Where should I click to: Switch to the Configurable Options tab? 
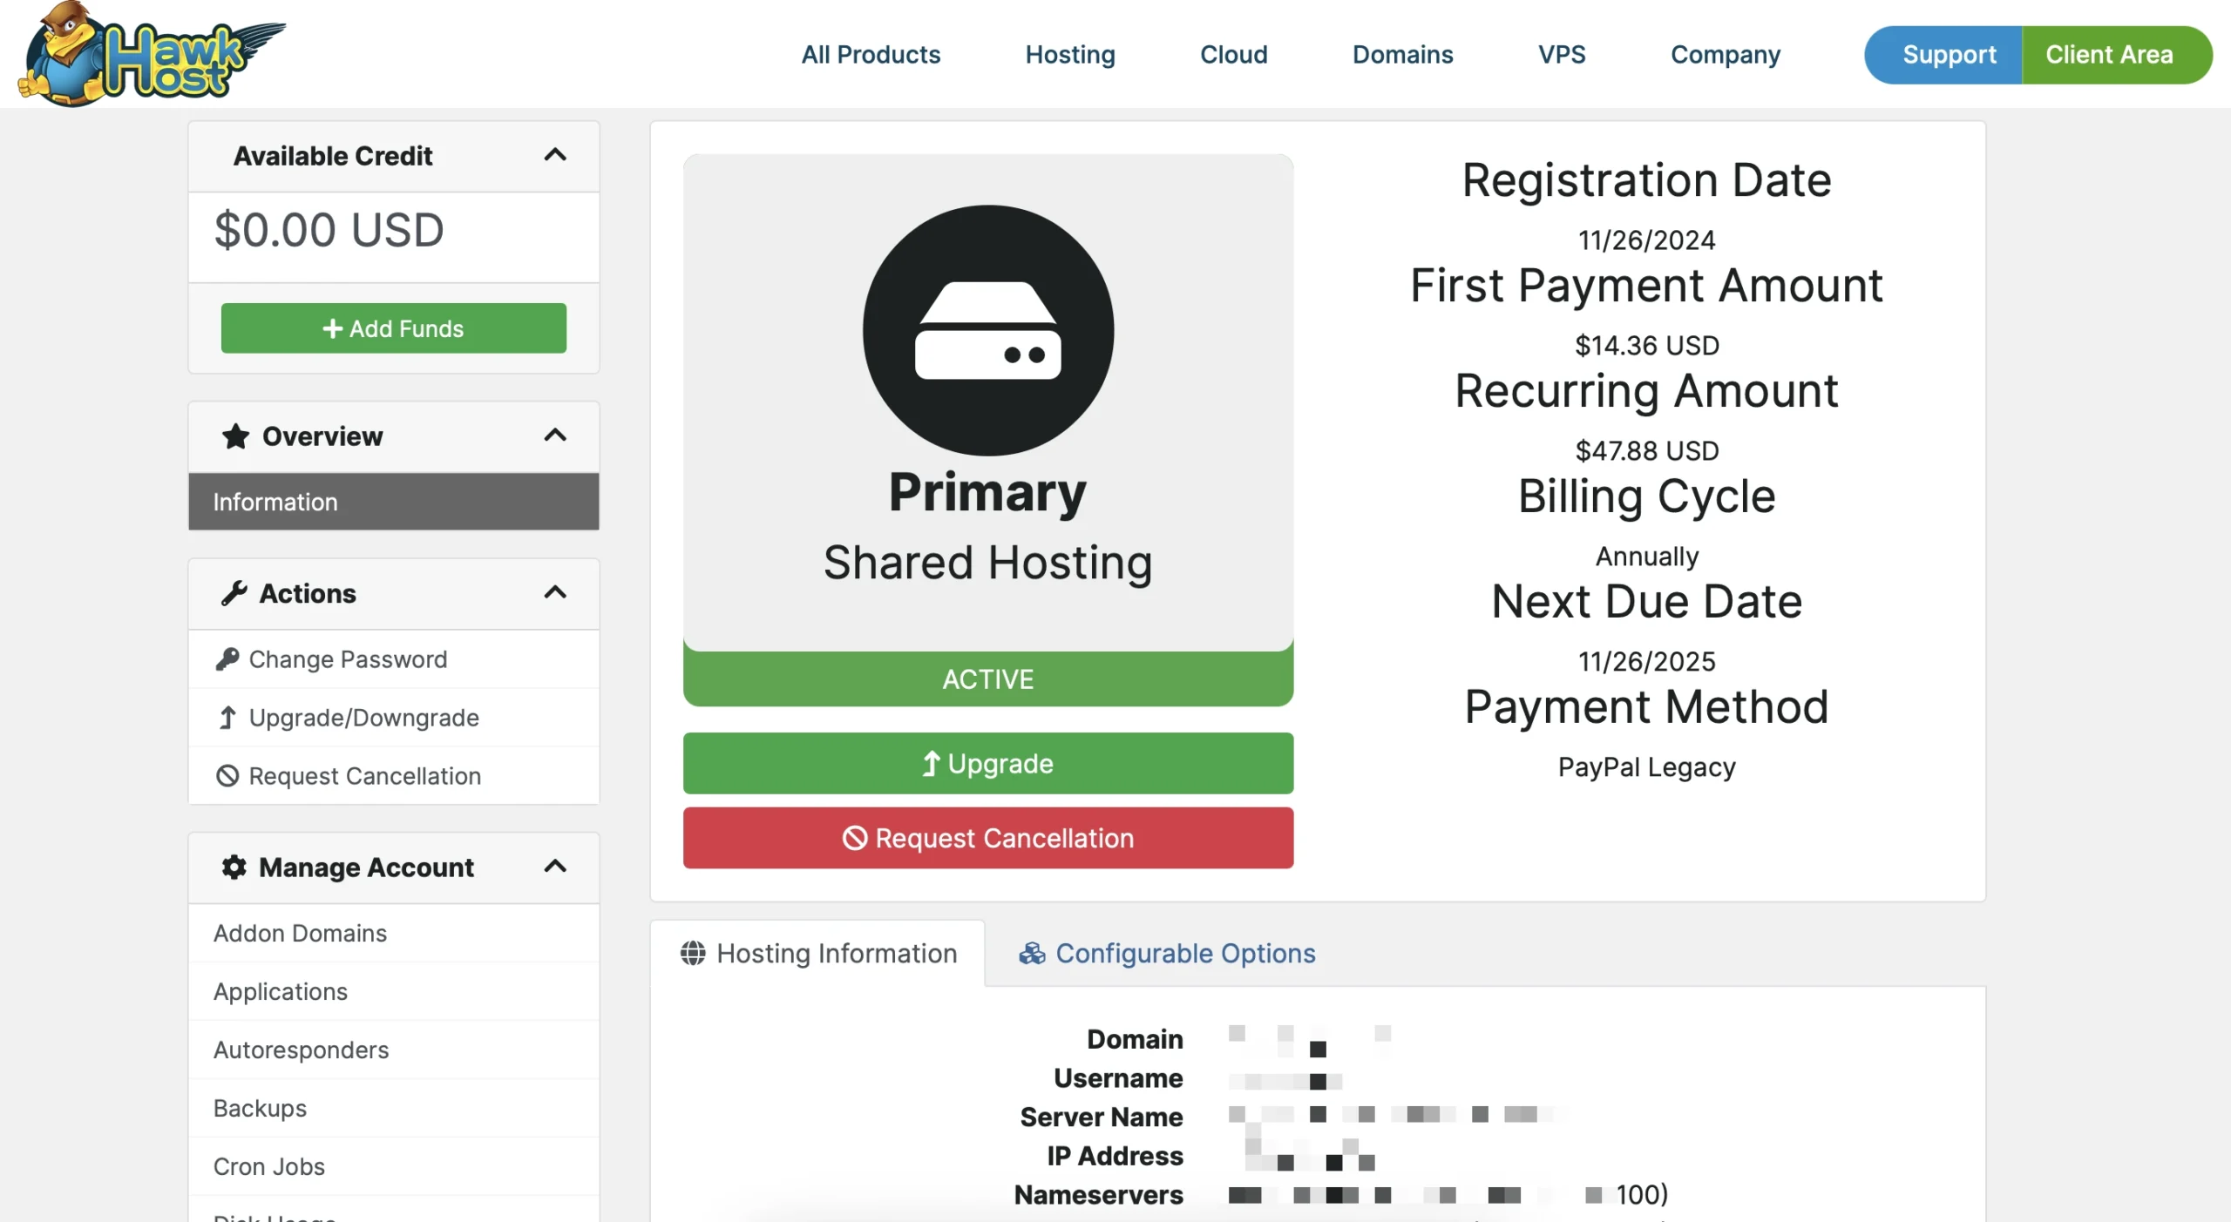tap(1167, 954)
